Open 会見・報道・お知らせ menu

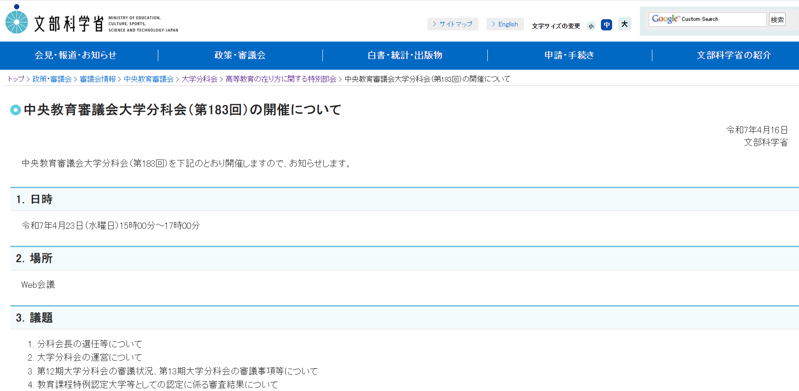point(76,55)
